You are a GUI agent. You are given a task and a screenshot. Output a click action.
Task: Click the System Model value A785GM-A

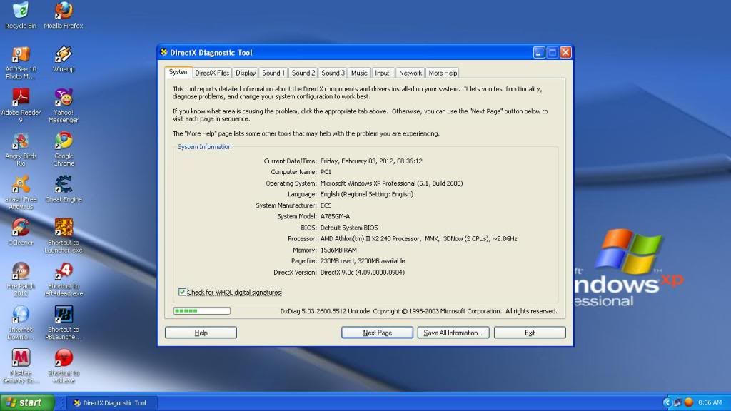(335, 216)
